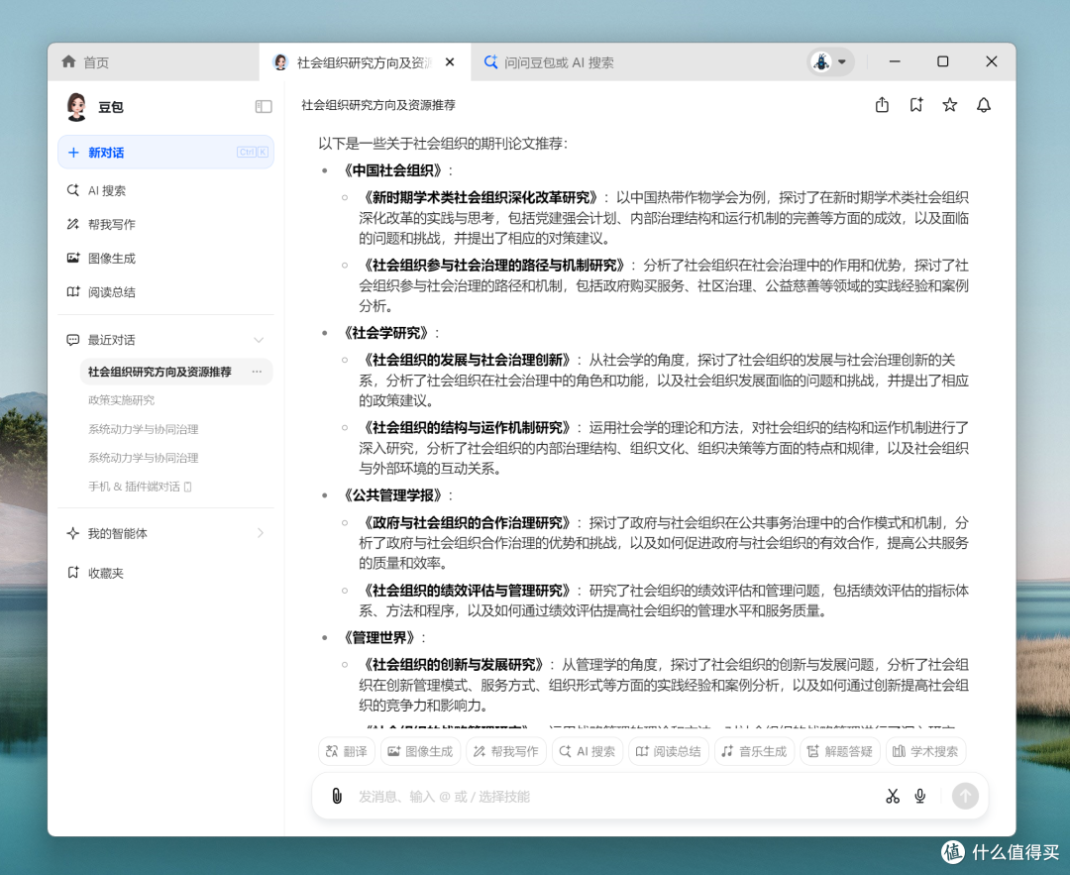Focus the 发消息 message input field
This screenshot has height=875, width=1070.
click(x=614, y=797)
